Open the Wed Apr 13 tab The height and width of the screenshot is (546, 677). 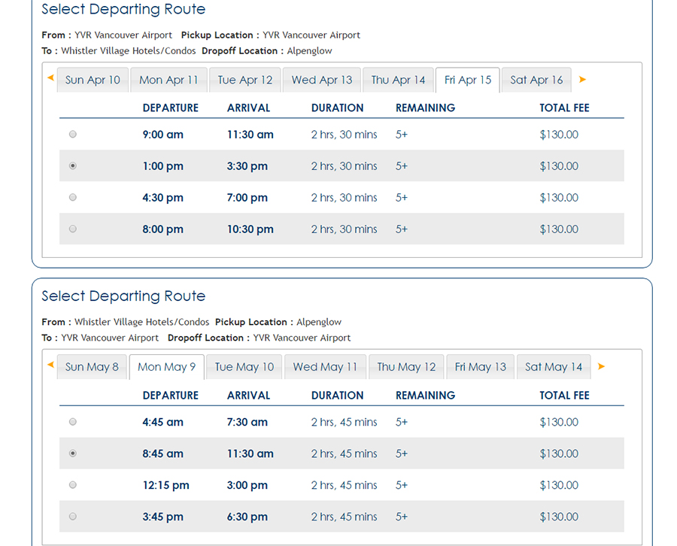[322, 80]
